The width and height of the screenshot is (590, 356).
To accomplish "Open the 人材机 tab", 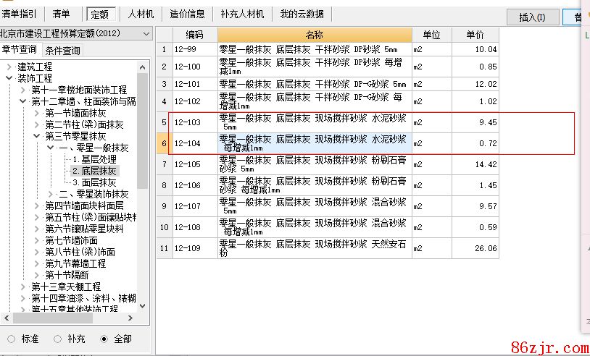I will (141, 14).
